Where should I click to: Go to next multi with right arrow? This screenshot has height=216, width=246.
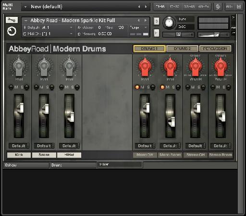click(x=146, y=7)
